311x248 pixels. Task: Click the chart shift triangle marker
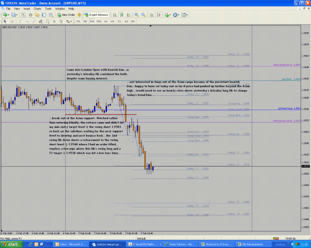(x=151, y=26)
